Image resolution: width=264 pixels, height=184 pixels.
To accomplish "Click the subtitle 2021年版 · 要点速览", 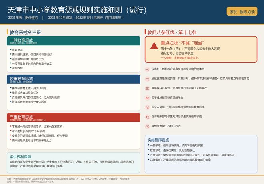I will point(23,18).
